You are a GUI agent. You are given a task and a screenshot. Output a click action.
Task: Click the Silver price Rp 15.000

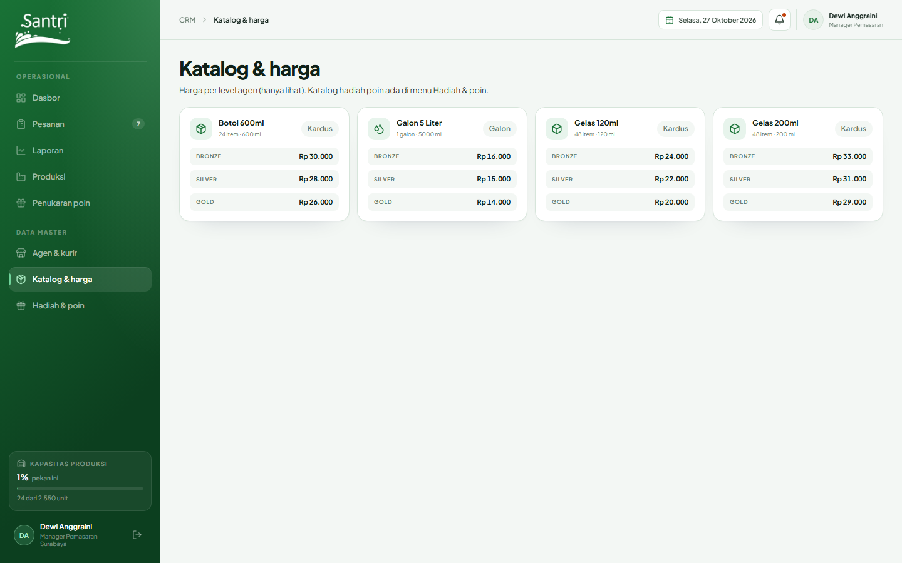coord(494,179)
